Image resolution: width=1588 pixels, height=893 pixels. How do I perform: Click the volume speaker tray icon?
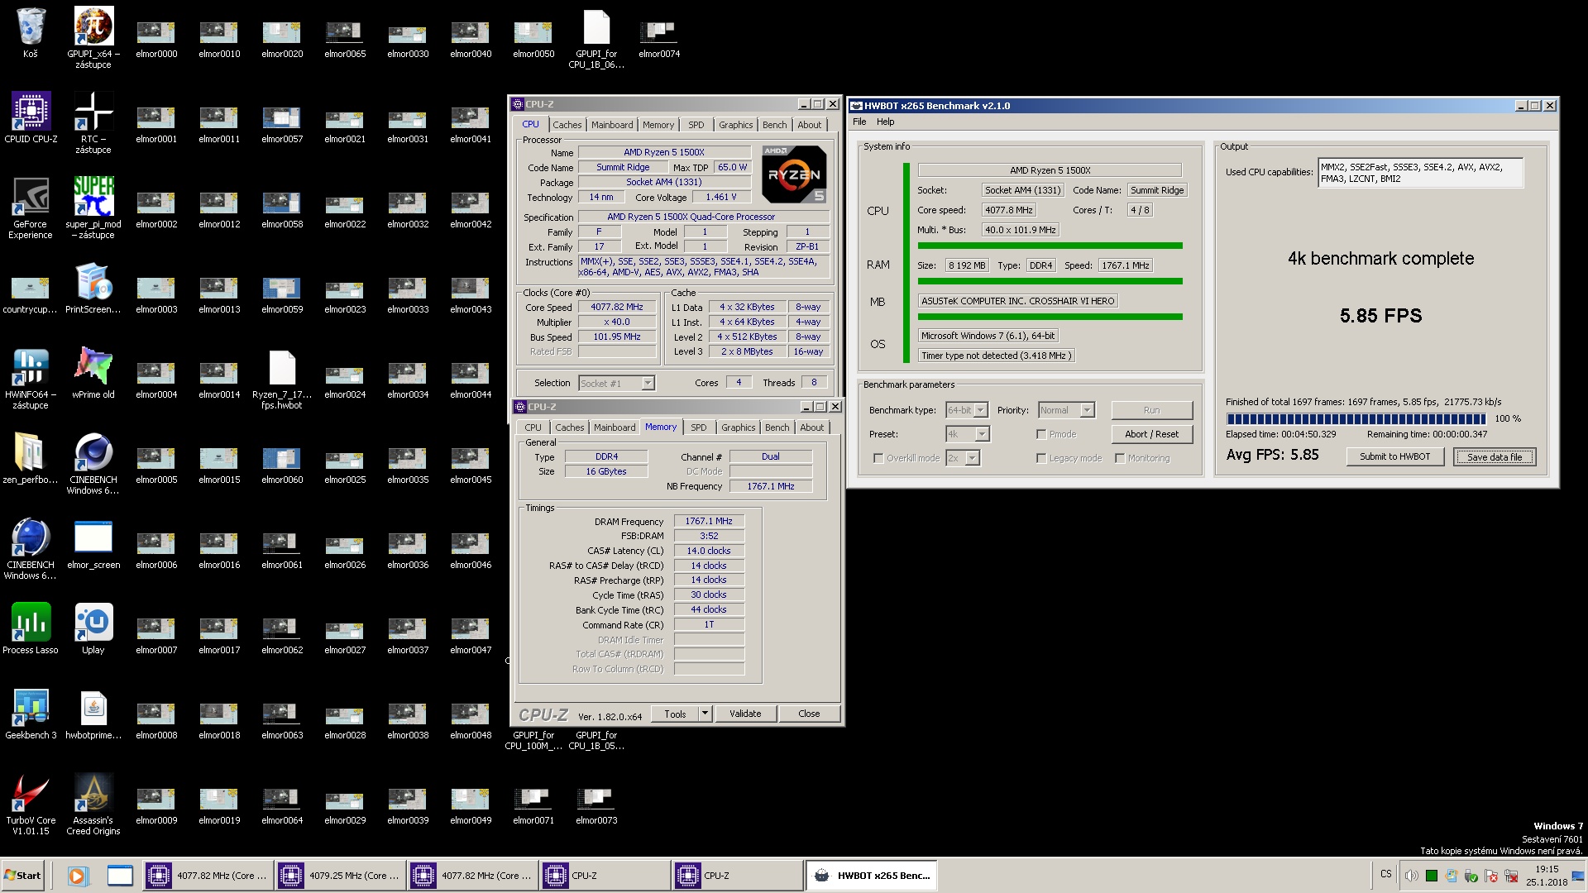(x=1411, y=876)
